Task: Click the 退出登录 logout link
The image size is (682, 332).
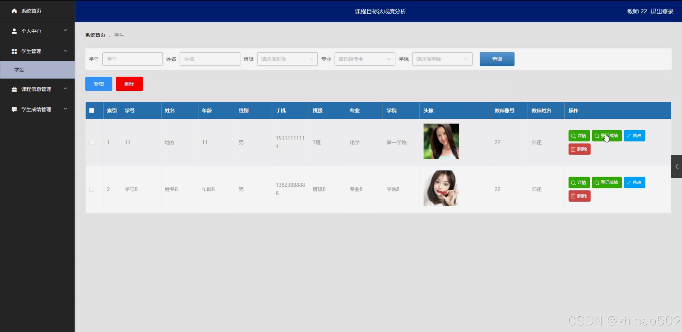Action: [x=661, y=11]
